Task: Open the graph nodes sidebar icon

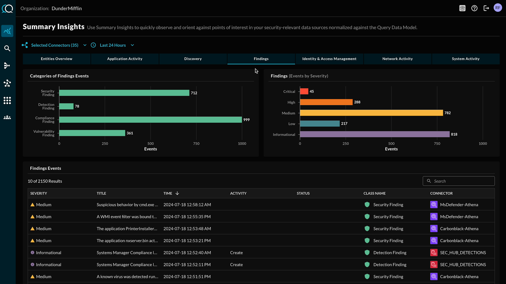Action: point(7,83)
